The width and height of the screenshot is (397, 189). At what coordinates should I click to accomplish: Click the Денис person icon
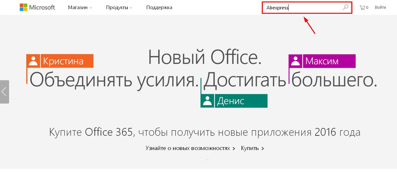(x=207, y=101)
